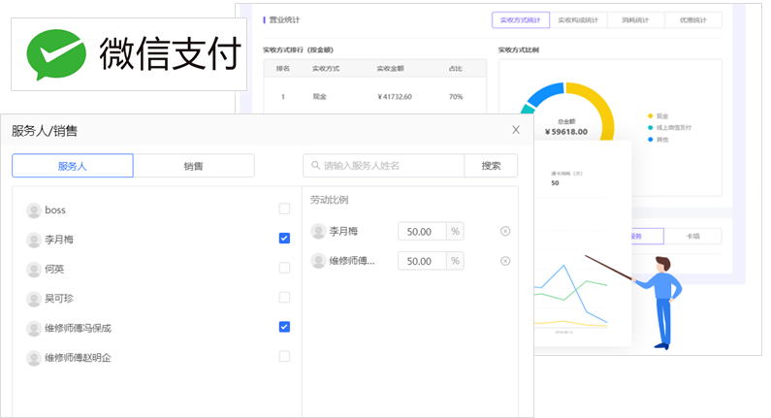Screen dimensions: 771x418
Task: Click the 营业统计 heading in background window
Action: point(284,19)
